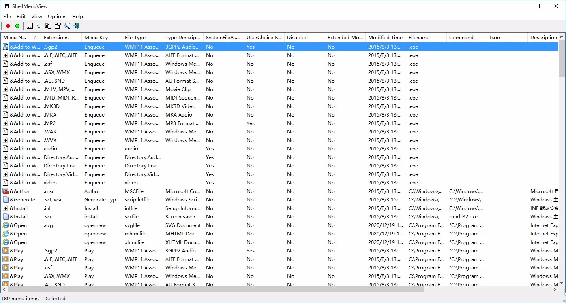The height and width of the screenshot is (303, 566).
Task: Click the Save Selected Items floppy disk icon
Action: [x=30, y=25]
